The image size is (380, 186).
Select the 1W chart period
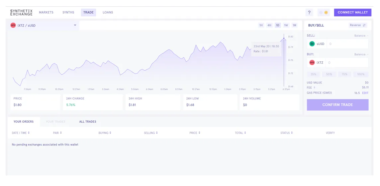coord(286,26)
